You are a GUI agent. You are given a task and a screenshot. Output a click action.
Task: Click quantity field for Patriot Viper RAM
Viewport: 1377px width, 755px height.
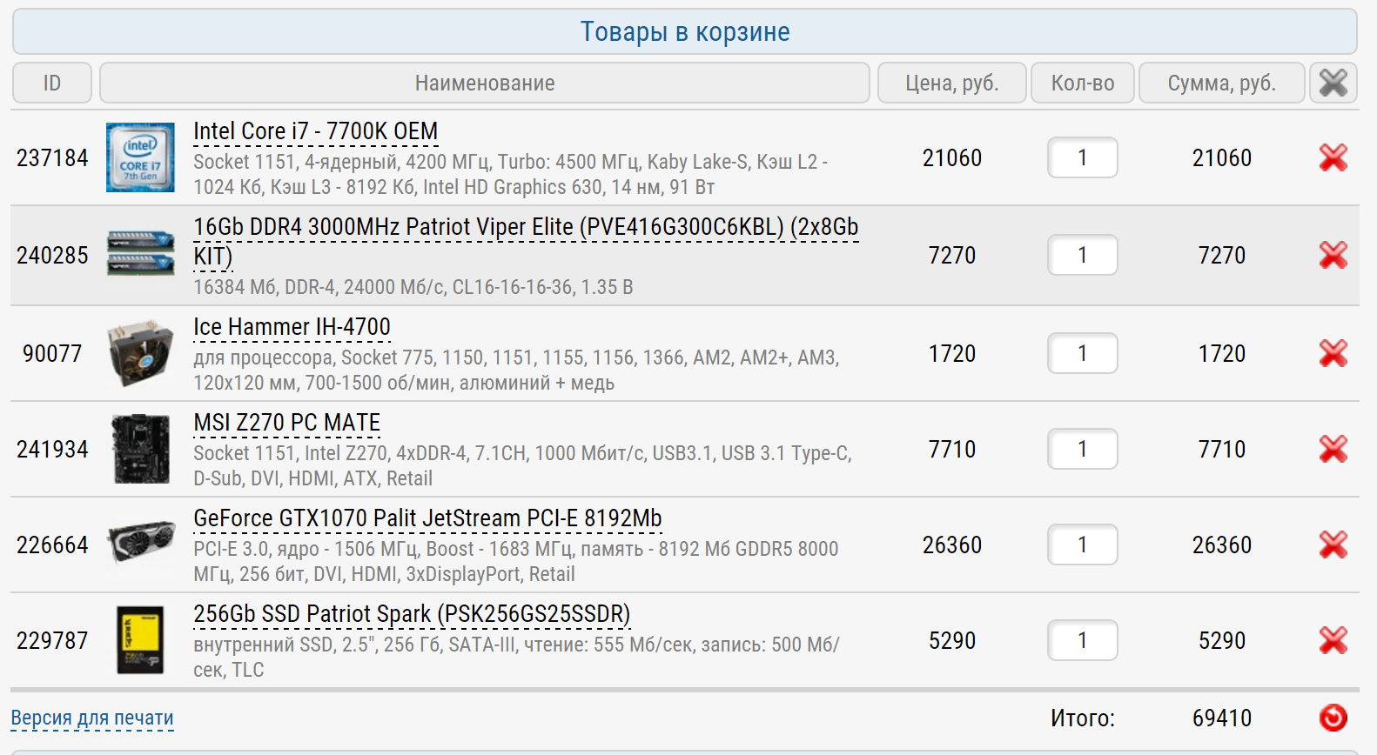(x=1083, y=255)
